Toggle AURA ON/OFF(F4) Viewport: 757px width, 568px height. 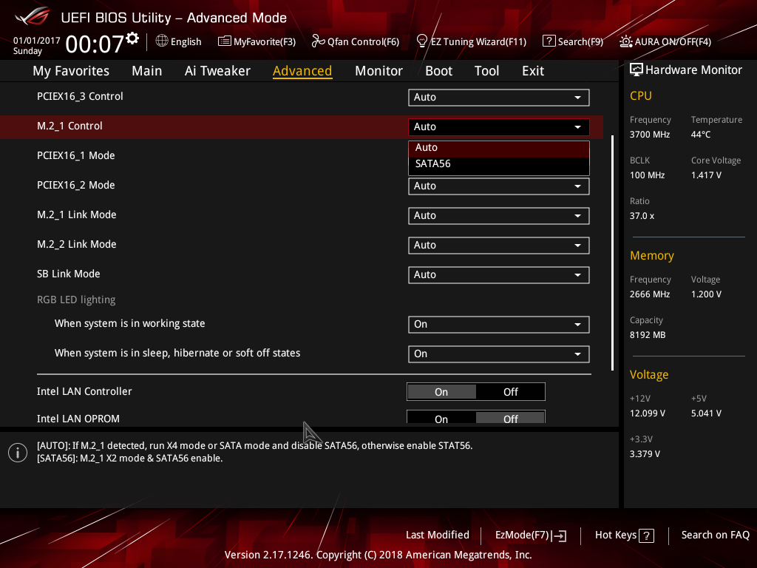point(665,41)
